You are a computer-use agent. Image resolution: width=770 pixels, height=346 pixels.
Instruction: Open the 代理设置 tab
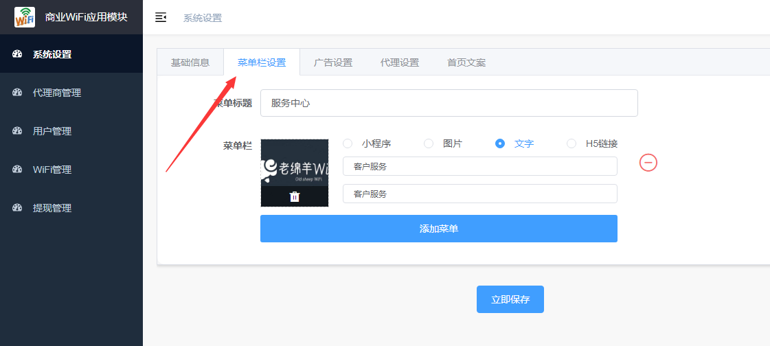(x=400, y=62)
